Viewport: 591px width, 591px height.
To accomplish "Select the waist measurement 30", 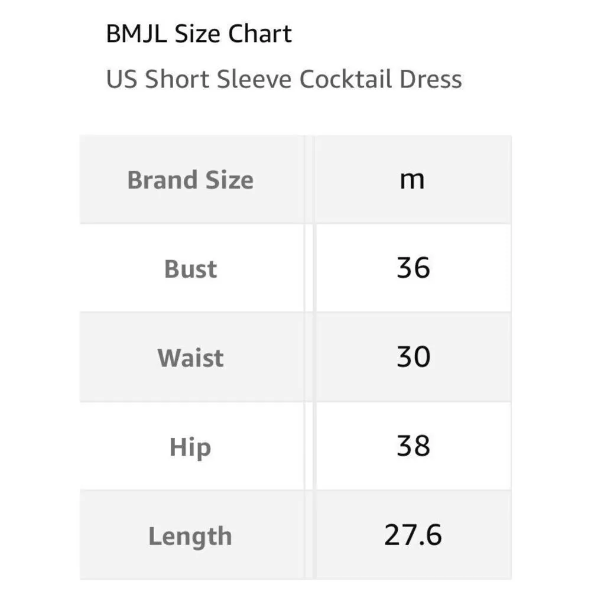I will [413, 357].
